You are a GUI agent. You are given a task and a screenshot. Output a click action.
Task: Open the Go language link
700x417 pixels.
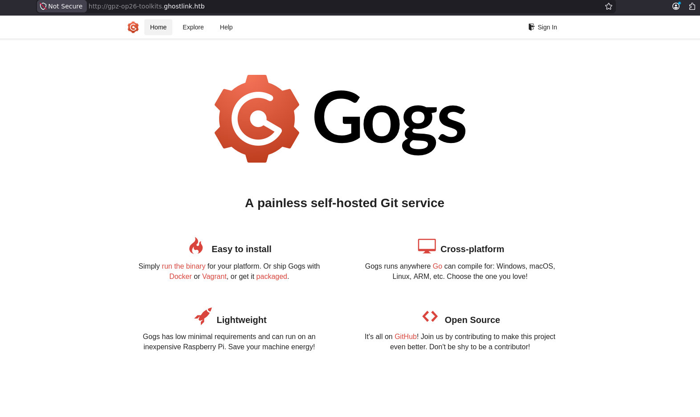pos(437,266)
